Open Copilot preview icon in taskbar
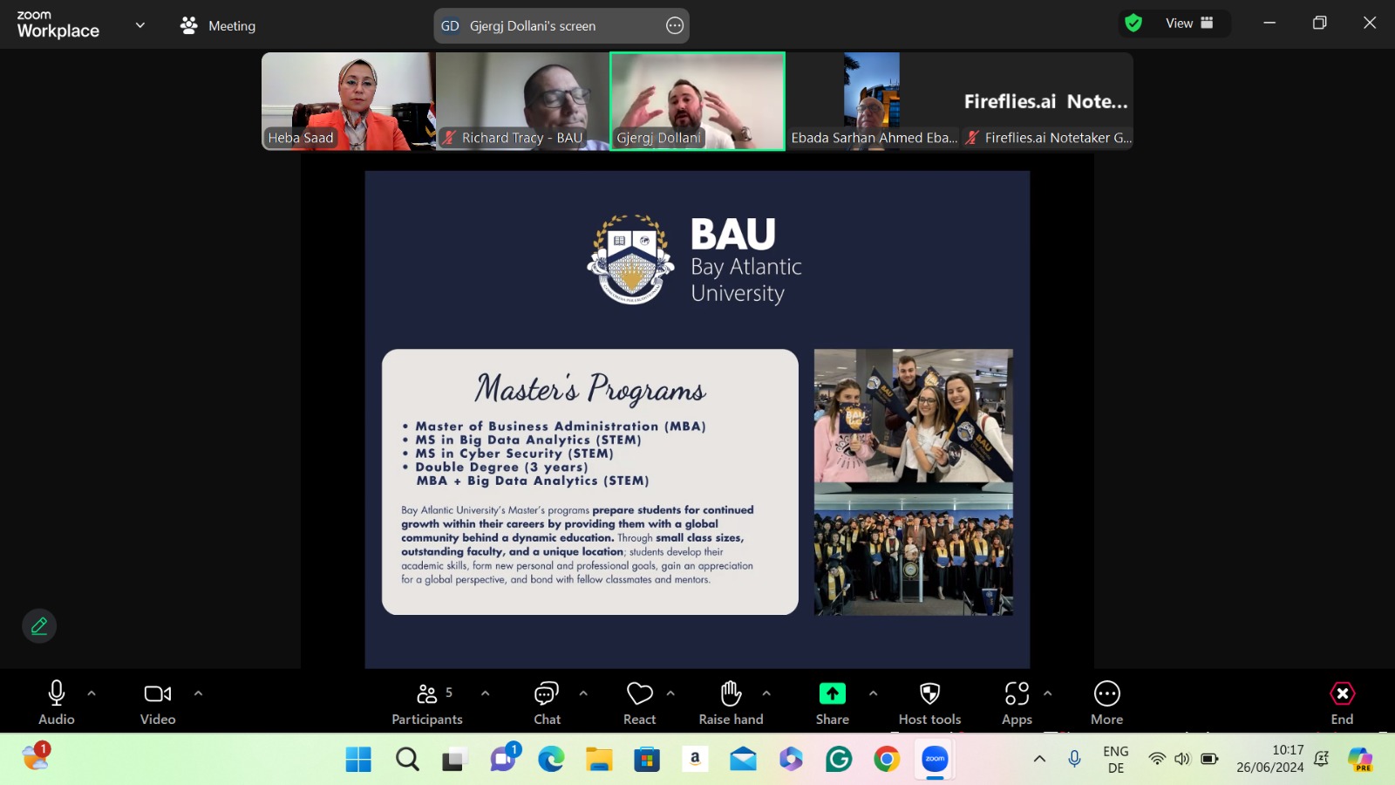This screenshot has height=785, width=1395. click(1360, 759)
